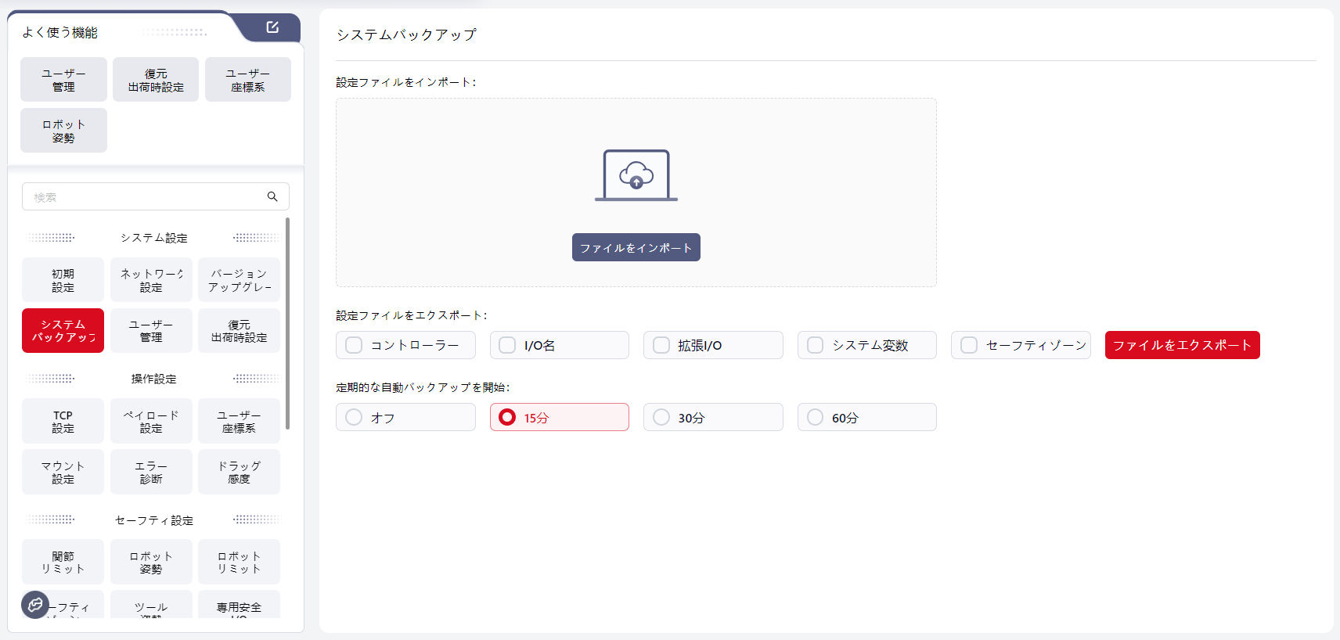Go to エラー診断 in the sidebar
The height and width of the screenshot is (640, 1340).
(151, 472)
